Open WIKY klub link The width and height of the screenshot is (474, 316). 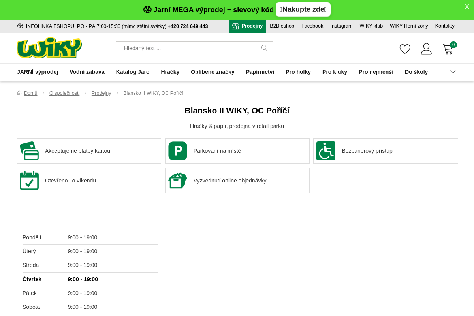371,26
